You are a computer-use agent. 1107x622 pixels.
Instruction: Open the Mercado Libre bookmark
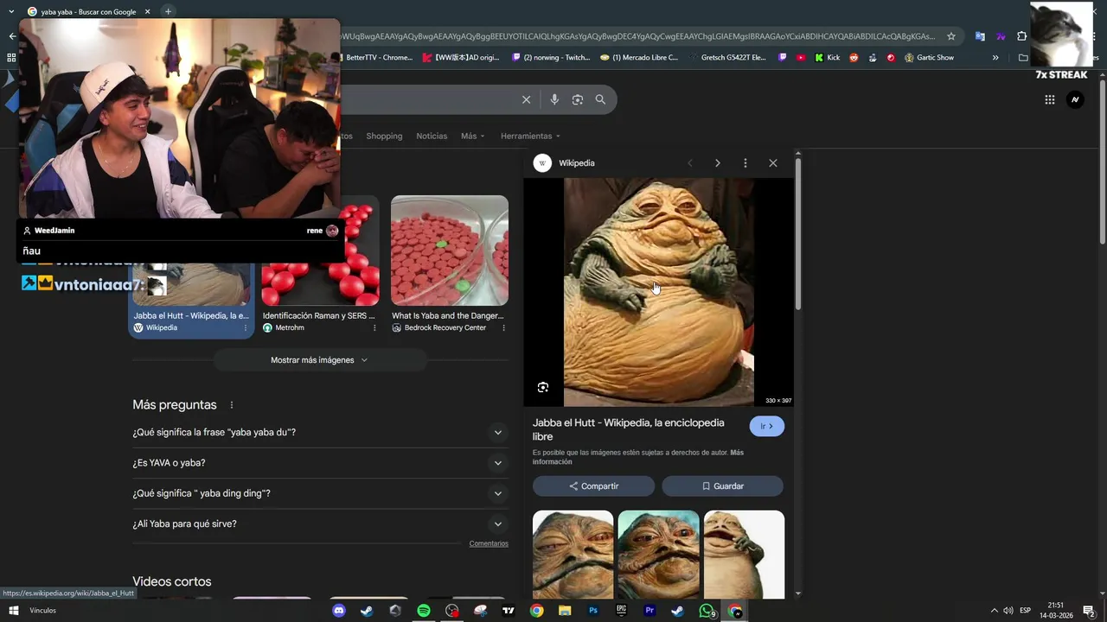[639, 58]
